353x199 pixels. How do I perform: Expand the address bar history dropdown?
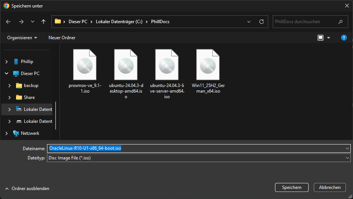point(249,22)
